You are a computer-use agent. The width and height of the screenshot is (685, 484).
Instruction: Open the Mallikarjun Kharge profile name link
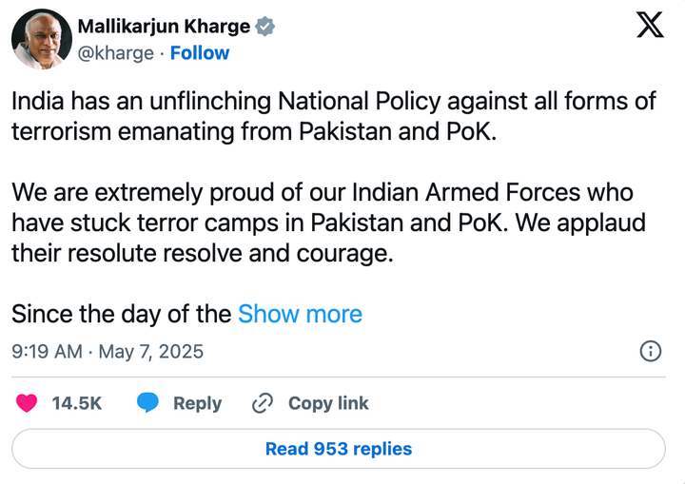pos(164,26)
